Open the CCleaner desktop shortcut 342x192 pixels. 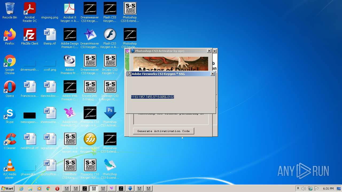click(10, 142)
